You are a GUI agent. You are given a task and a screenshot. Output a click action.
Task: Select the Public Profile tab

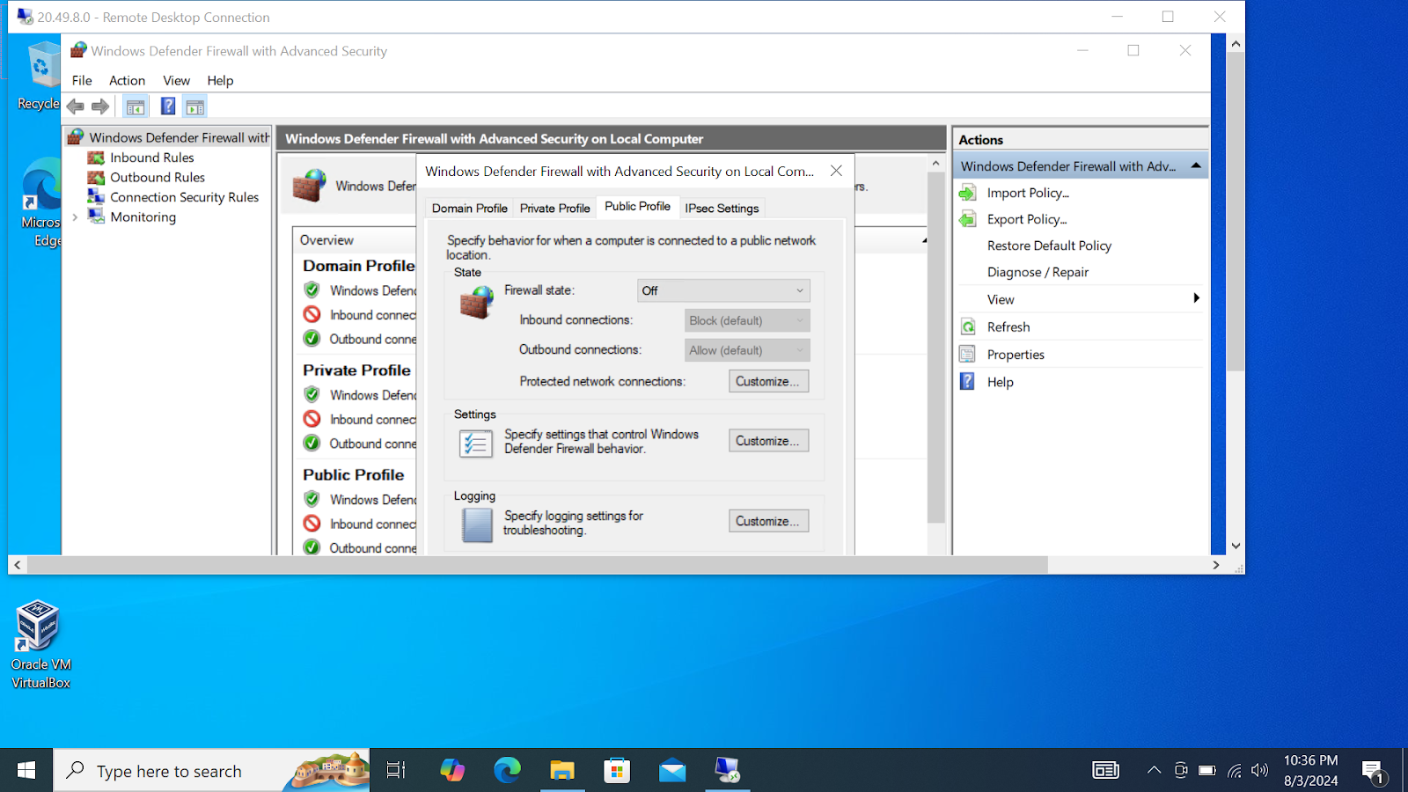(637, 206)
